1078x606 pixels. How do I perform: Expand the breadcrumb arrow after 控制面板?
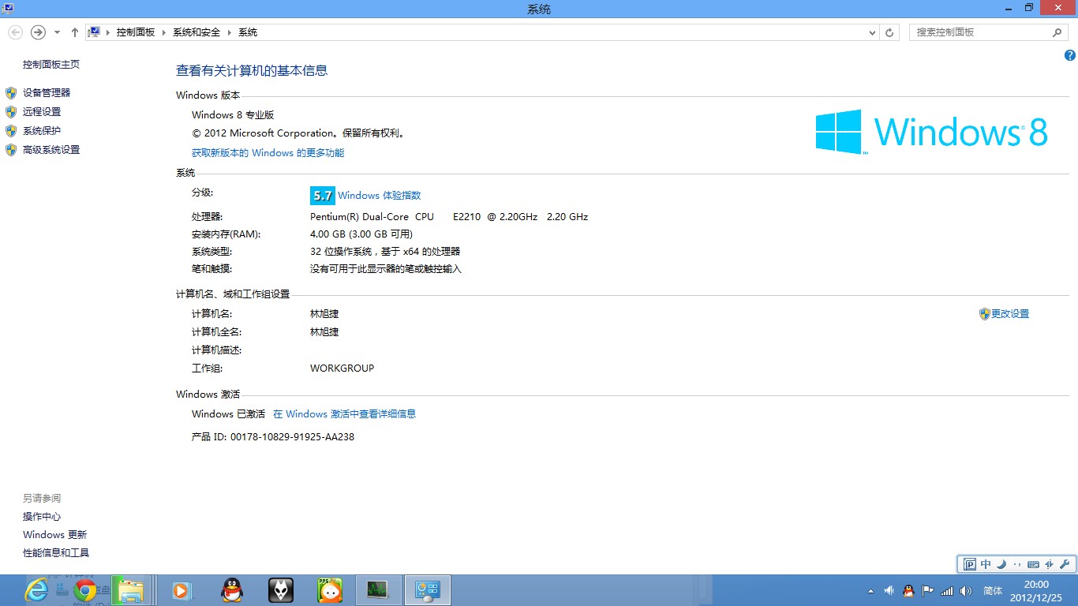click(x=164, y=32)
